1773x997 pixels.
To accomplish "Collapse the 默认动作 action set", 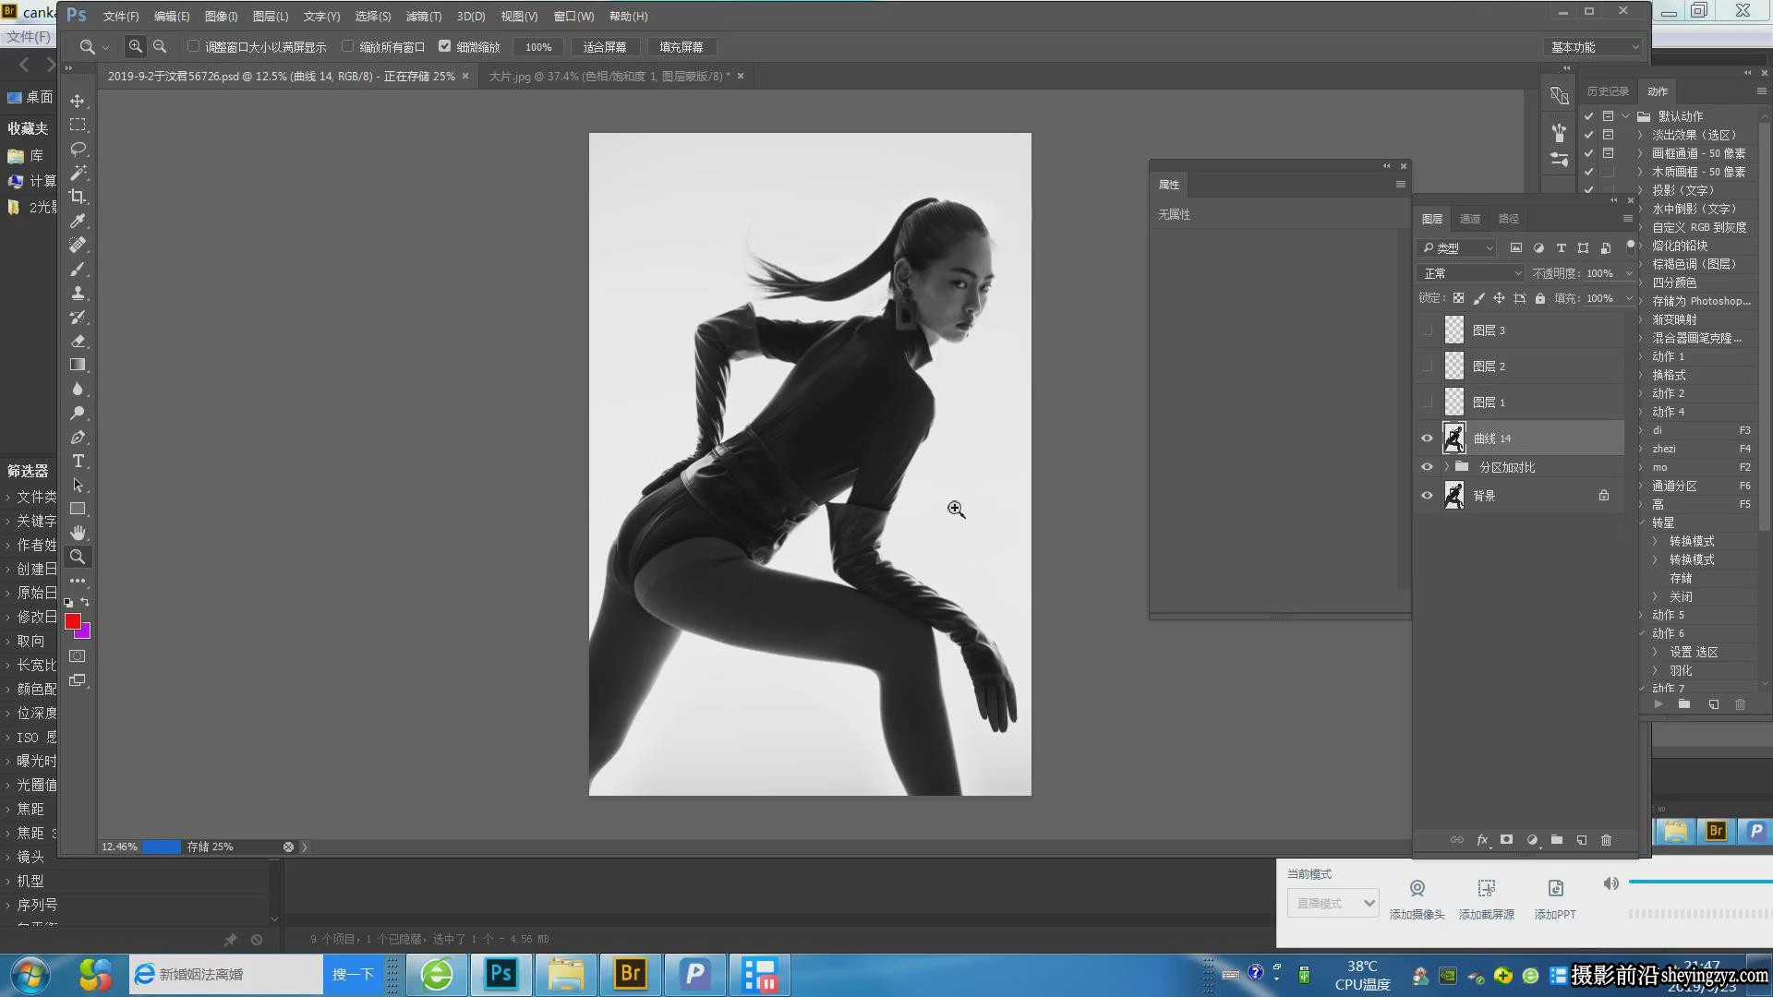I will coord(1626,116).
